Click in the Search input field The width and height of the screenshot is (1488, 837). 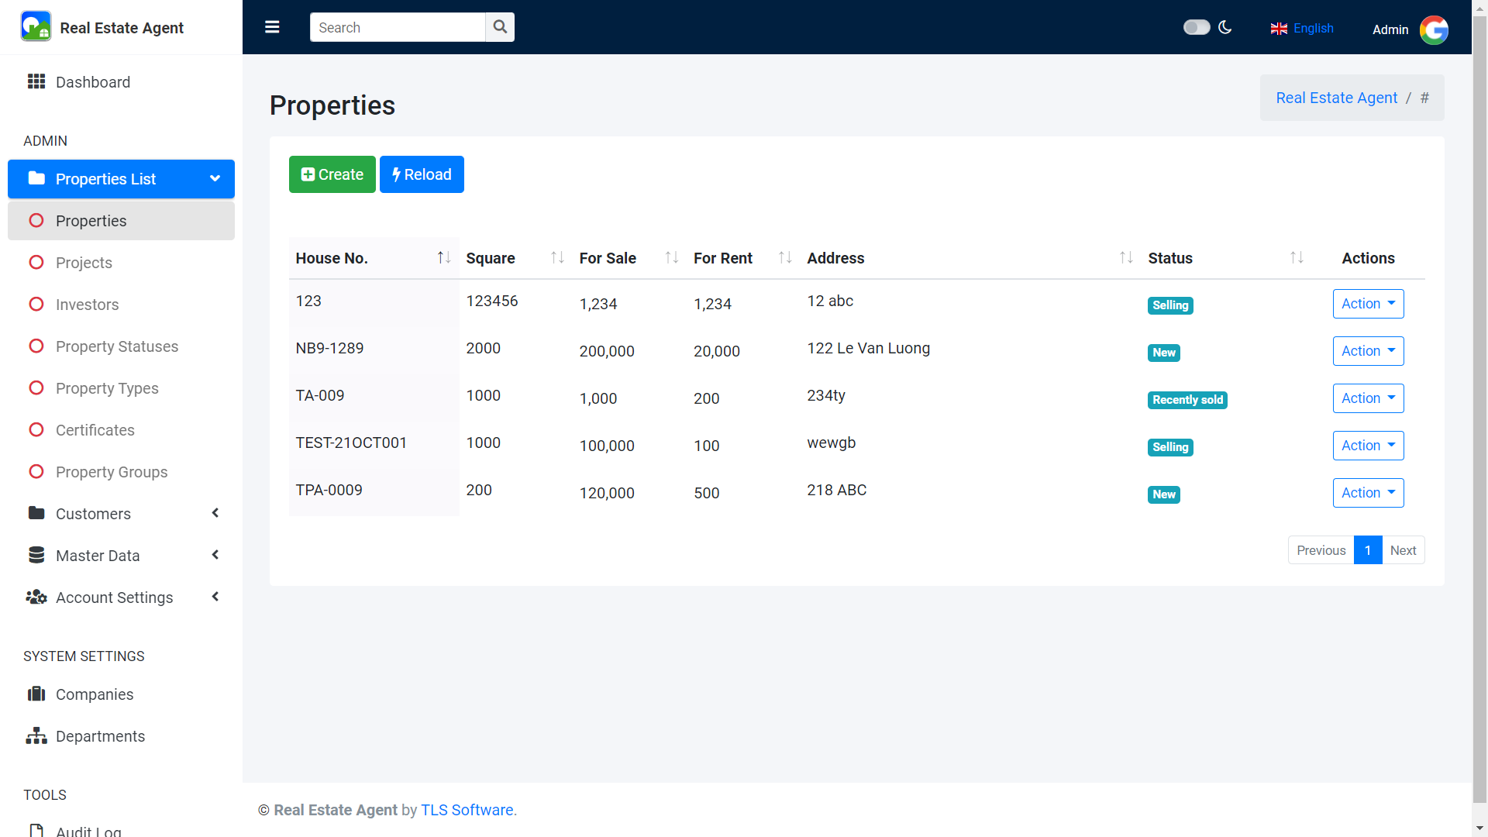point(397,27)
